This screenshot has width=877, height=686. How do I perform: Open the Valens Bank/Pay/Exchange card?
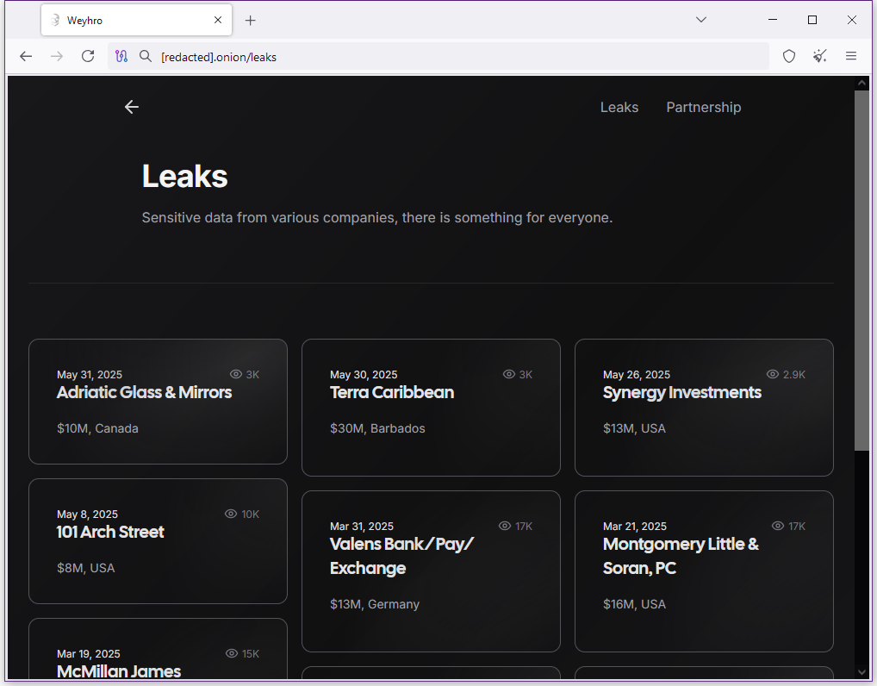point(431,571)
